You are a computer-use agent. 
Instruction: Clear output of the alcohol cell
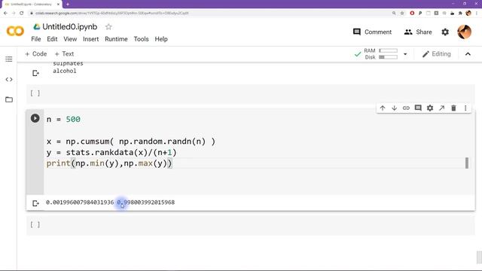(35, 73)
